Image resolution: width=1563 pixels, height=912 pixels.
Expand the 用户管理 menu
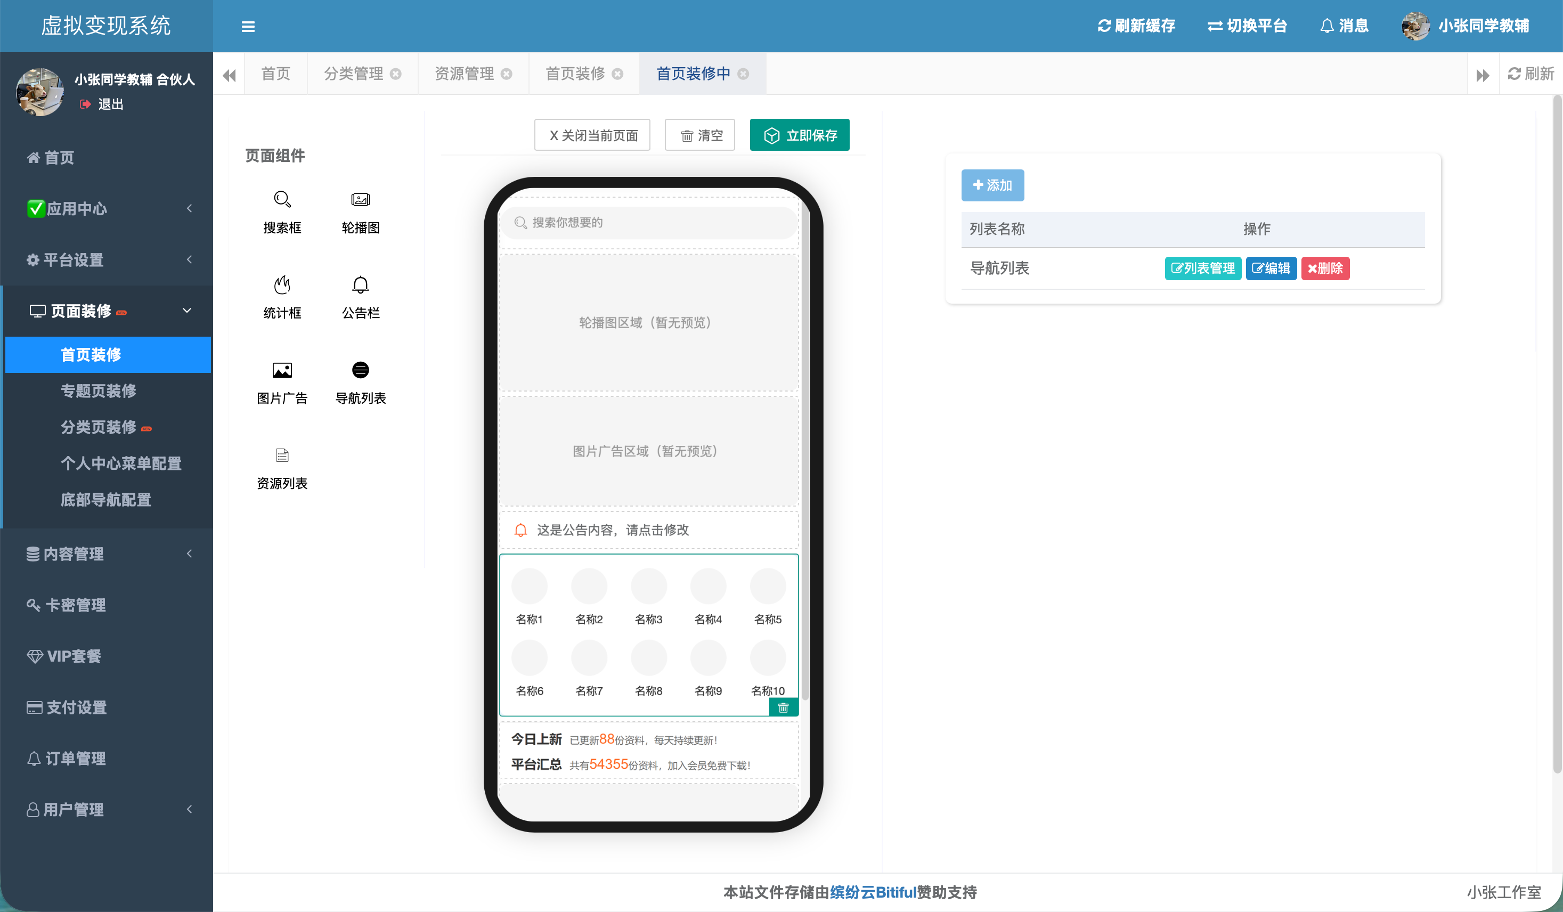[107, 809]
